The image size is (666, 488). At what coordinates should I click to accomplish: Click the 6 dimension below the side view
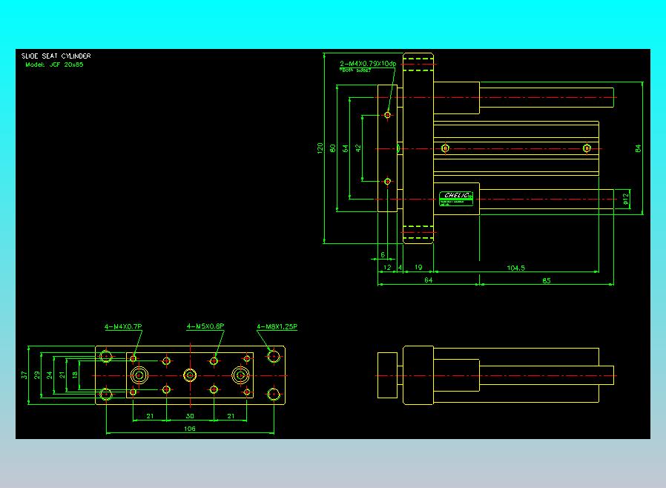coord(383,255)
